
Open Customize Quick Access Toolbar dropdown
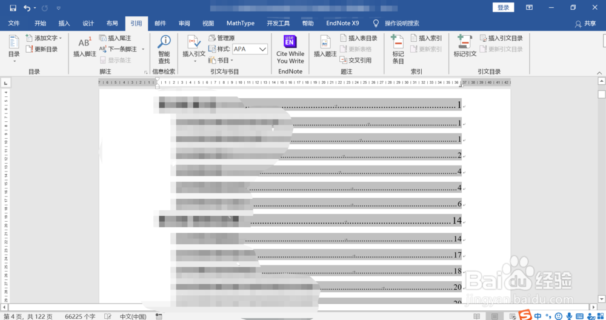(x=58, y=8)
